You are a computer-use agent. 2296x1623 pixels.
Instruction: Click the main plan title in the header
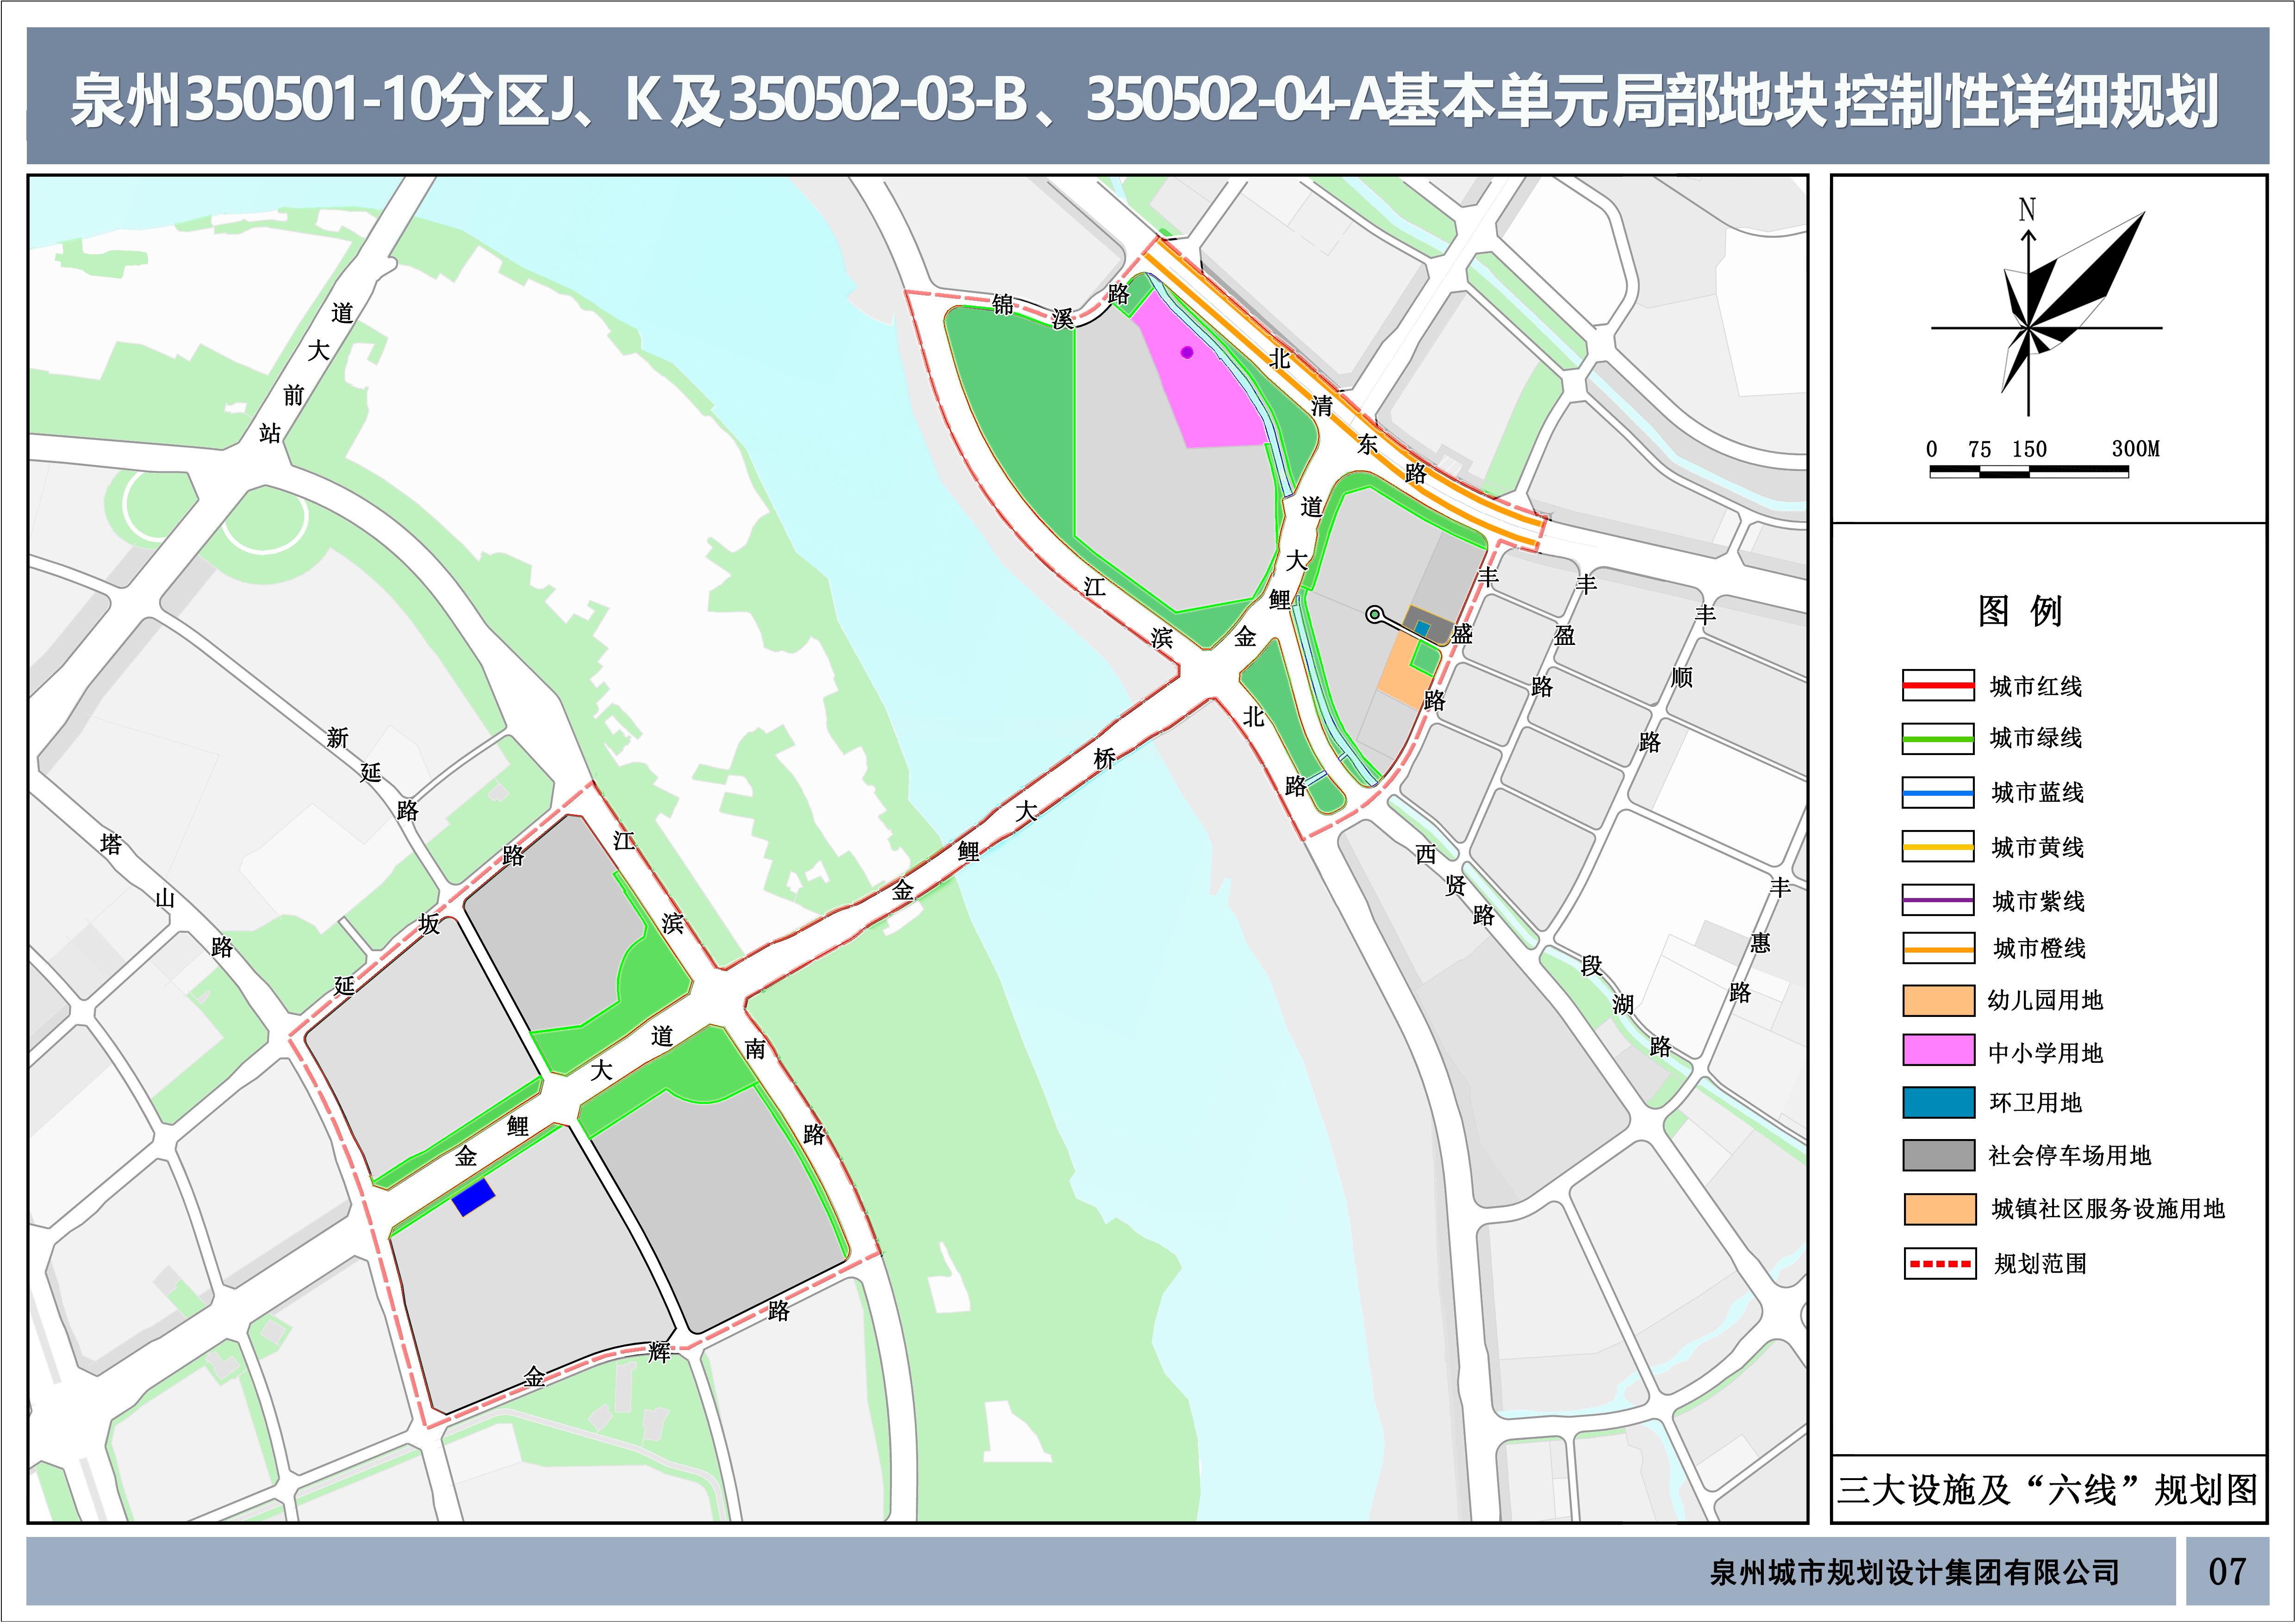click(x=1145, y=101)
